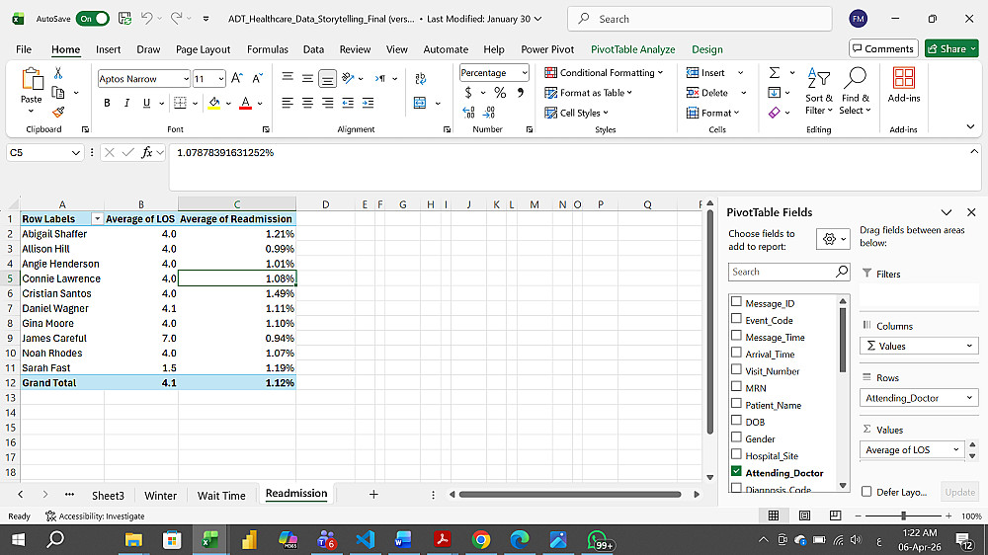
Task: Increase font size with larger A icon
Action: pos(237,78)
